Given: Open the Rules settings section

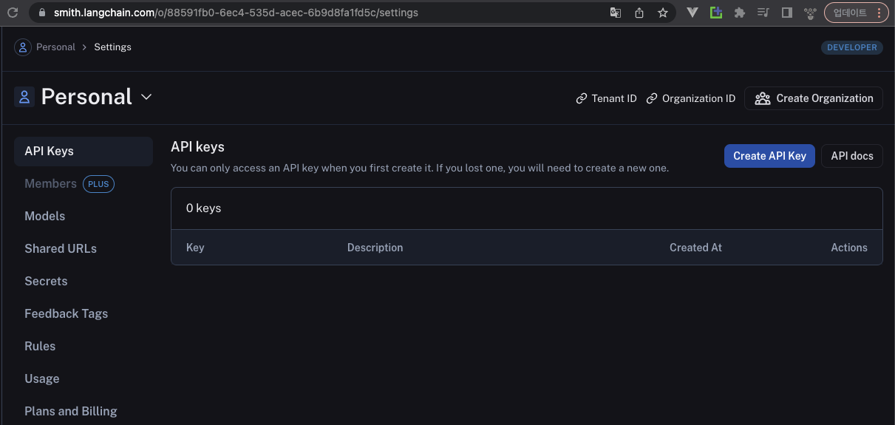Looking at the screenshot, I should coord(40,346).
